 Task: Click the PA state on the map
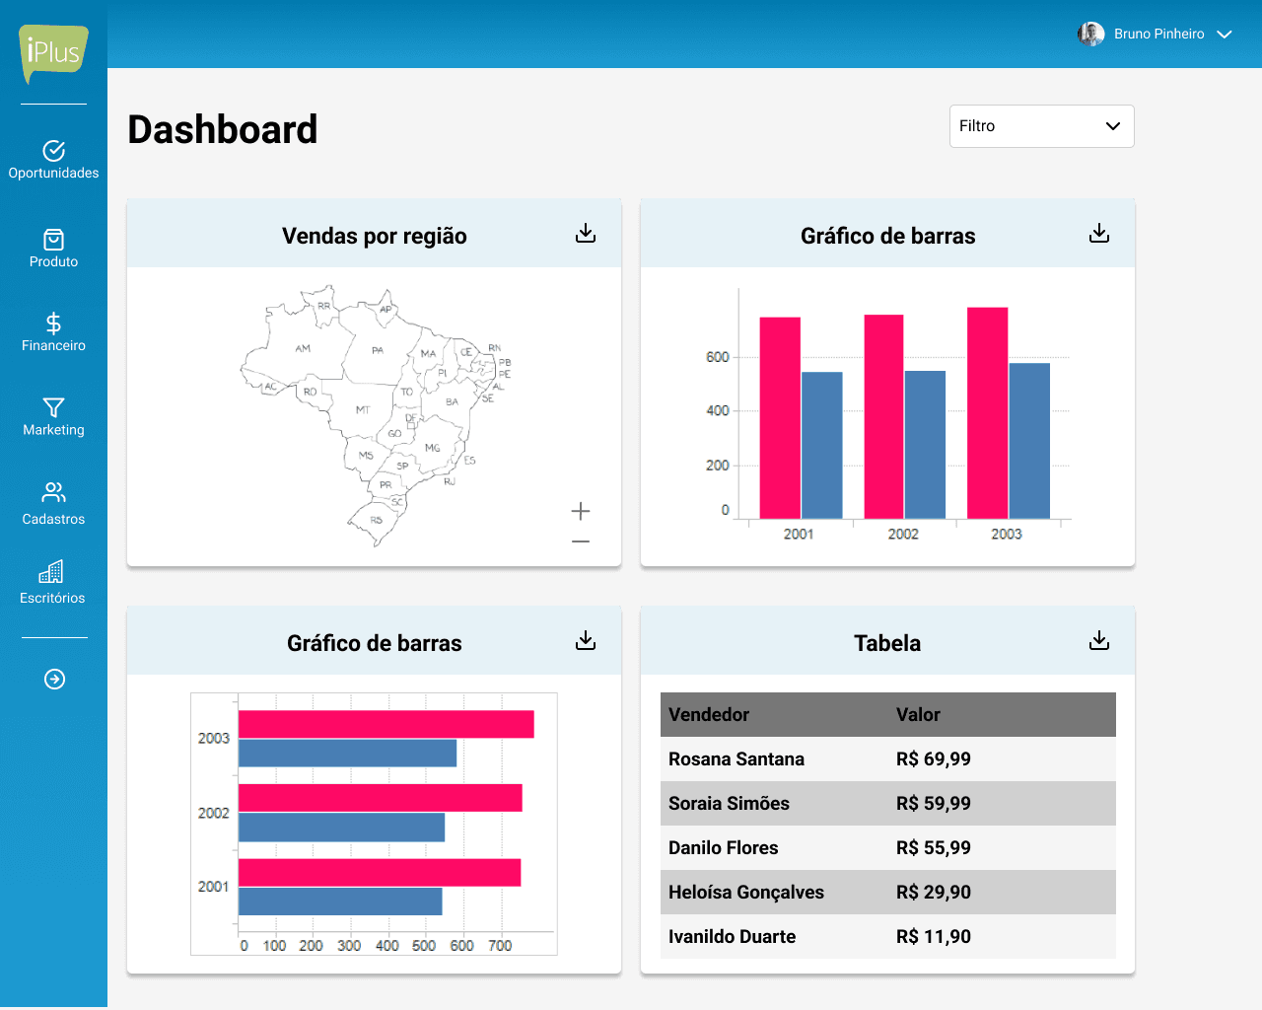(378, 350)
